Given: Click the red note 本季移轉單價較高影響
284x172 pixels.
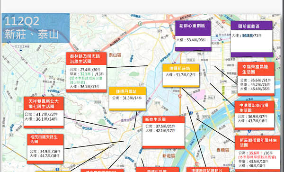Looking at the screenshot, I should [257, 157].
